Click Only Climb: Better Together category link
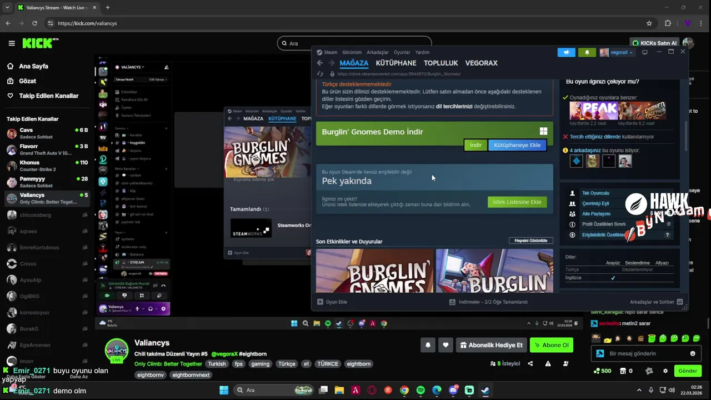Image resolution: width=711 pixels, height=400 pixels. [x=168, y=364]
